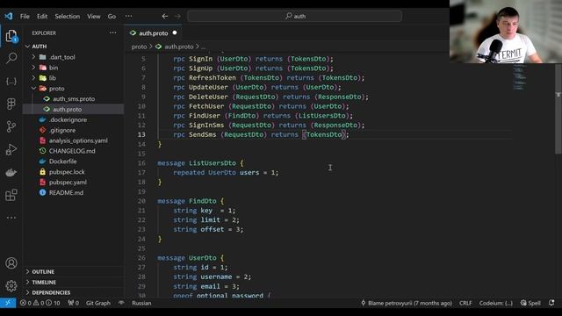Open the Dockerfile
The image size is (562, 316).
(62, 162)
